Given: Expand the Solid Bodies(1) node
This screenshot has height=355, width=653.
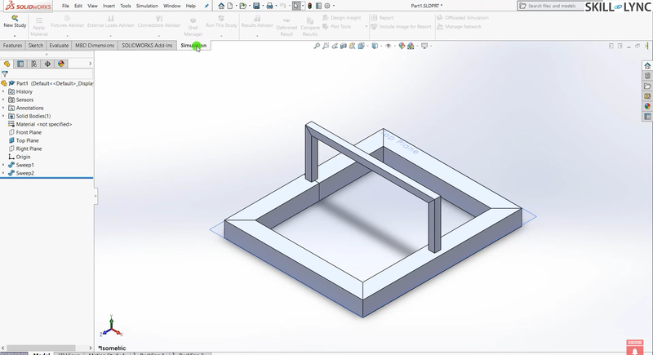Looking at the screenshot, I should coord(3,116).
